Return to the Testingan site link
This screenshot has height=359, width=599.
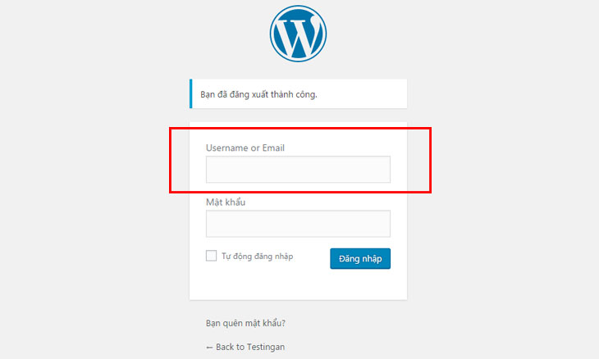tap(245, 347)
